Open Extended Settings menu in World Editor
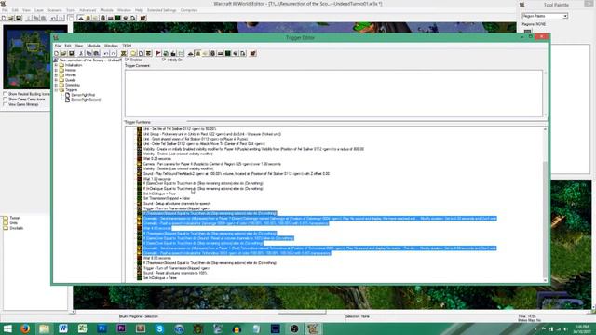Screen dimensions: 596x335 (161, 10)
